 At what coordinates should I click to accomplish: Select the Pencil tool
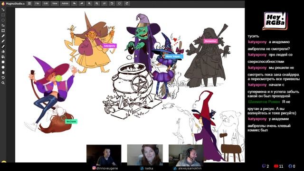click(3, 41)
